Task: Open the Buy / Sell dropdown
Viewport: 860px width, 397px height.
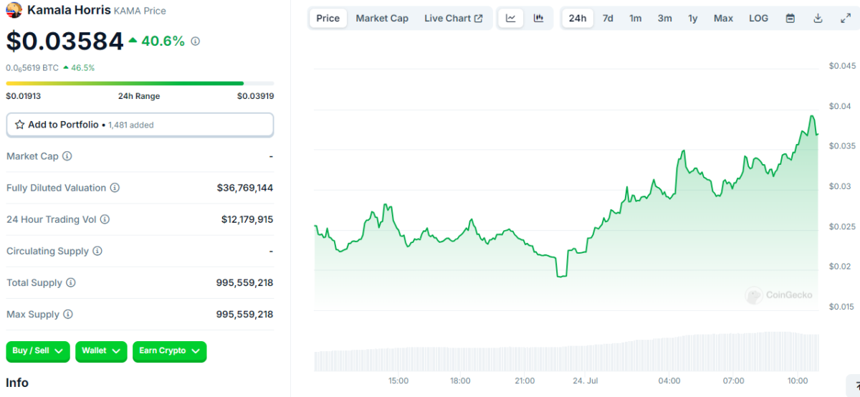Action: (x=38, y=351)
